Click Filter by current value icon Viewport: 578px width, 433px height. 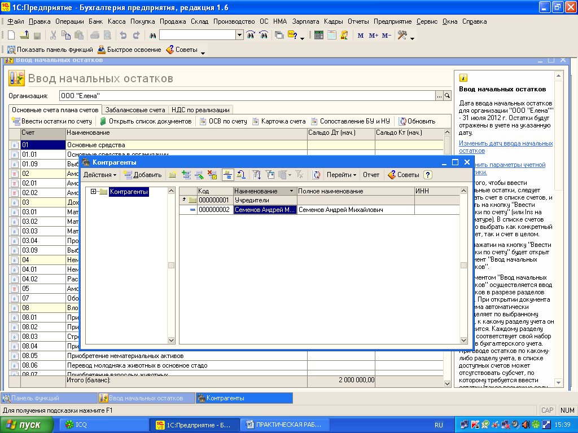(x=270, y=175)
